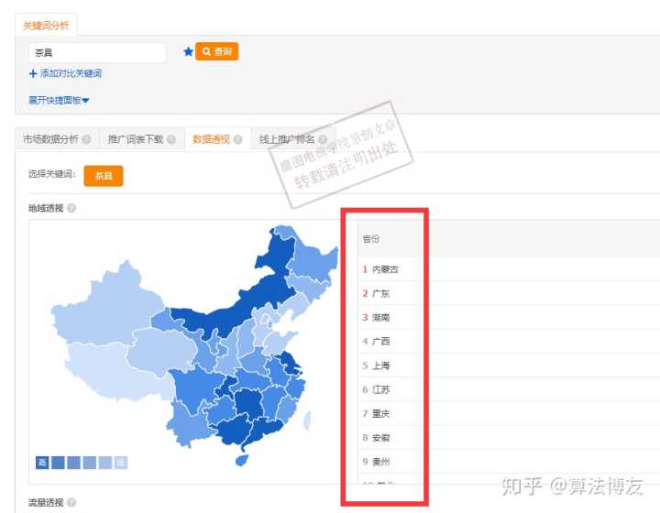Click the blue star favorite icon
660x513 pixels.
tap(188, 51)
